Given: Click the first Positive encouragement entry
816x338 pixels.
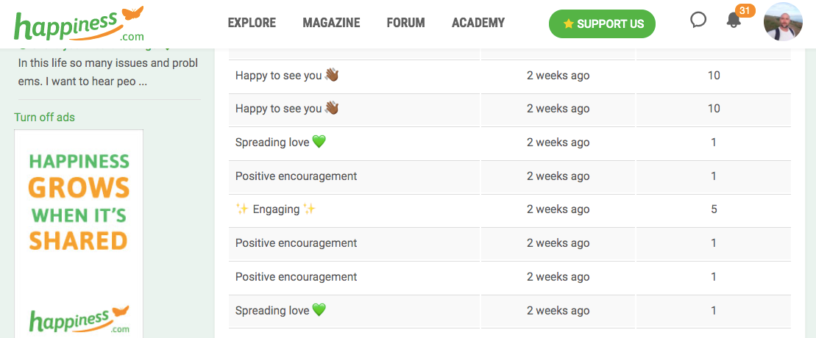Looking at the screenshot, I should pos(296,176).
